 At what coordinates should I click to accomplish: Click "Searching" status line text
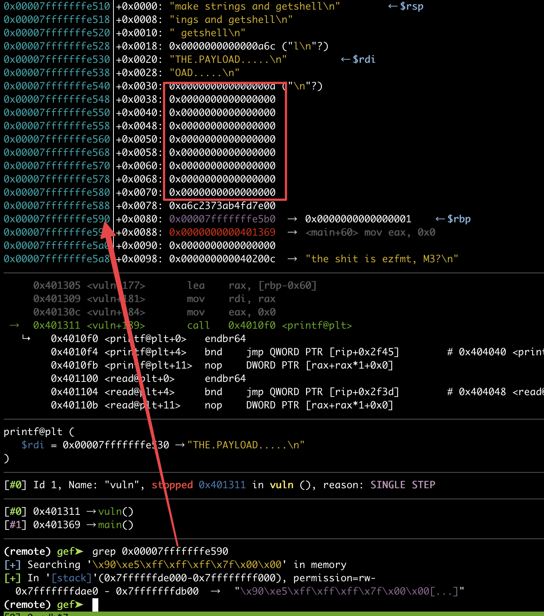54,565
